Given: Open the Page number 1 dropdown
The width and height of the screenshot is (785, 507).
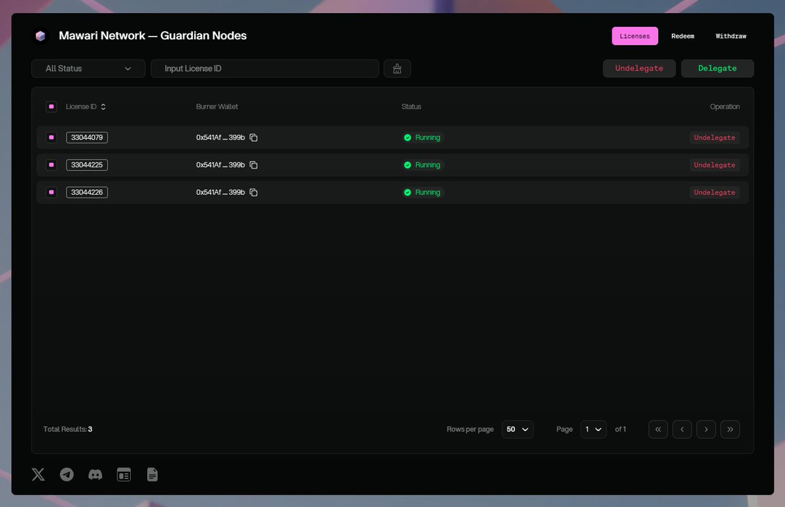Looking at the screenshot, I should pos(593,429).
